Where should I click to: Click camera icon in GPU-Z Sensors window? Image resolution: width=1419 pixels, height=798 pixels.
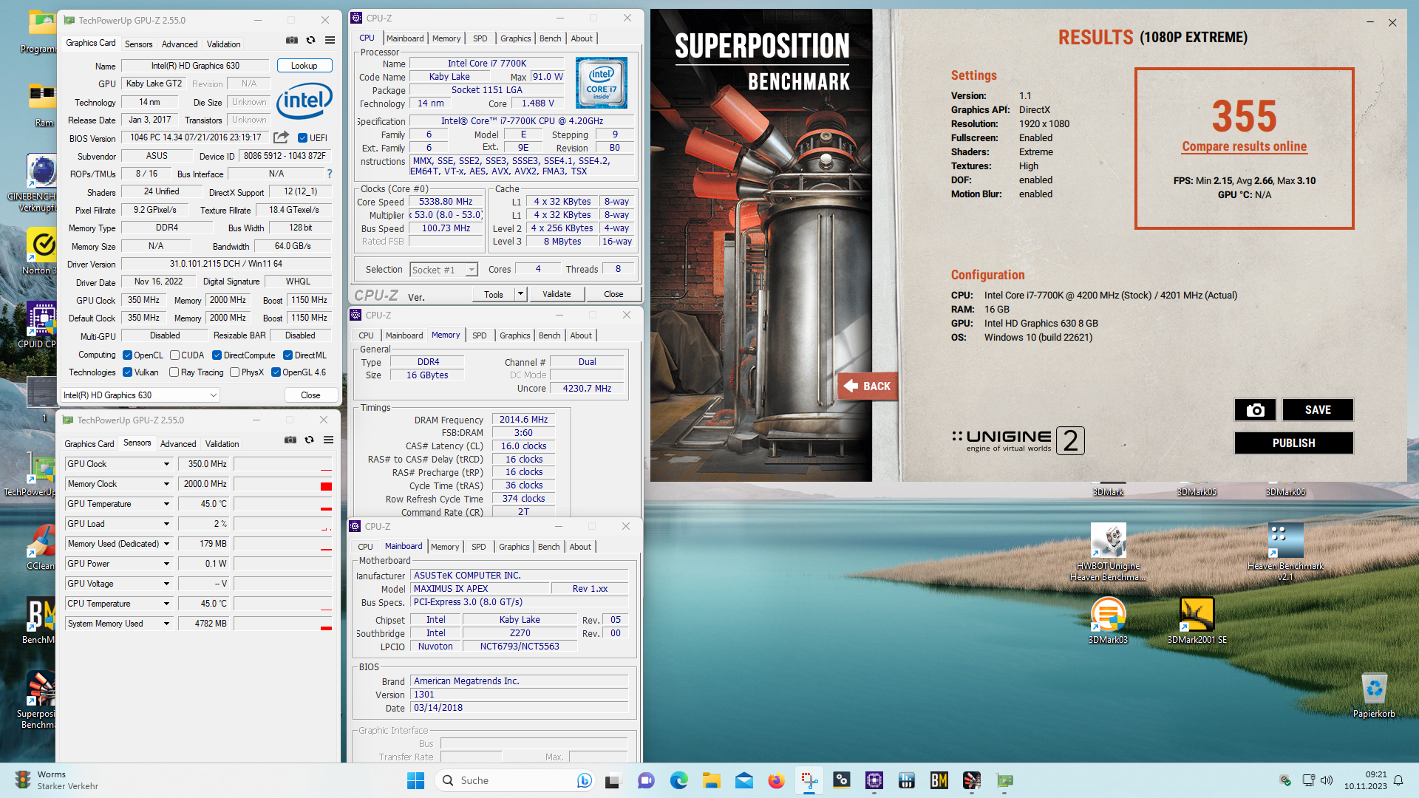[x=290, y=440]
